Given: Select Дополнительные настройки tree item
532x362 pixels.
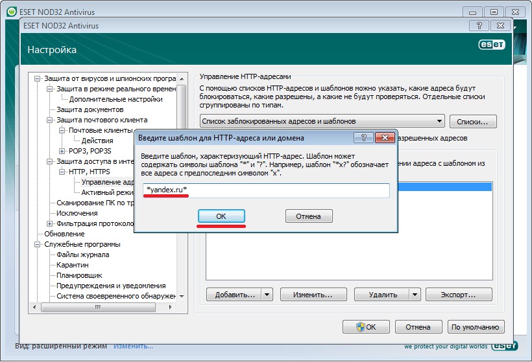Looking at the screenshot, I should point(115,99).
